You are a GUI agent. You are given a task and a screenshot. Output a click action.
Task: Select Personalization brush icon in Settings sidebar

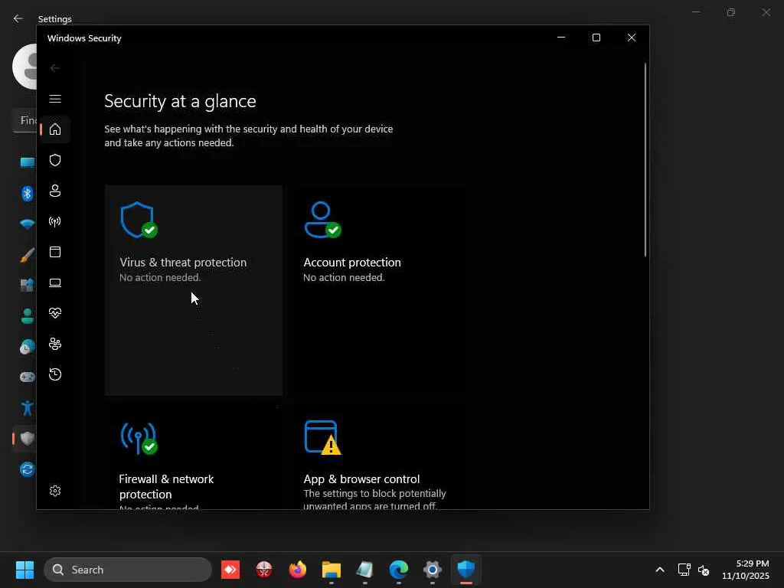click(x=27, y=255)
